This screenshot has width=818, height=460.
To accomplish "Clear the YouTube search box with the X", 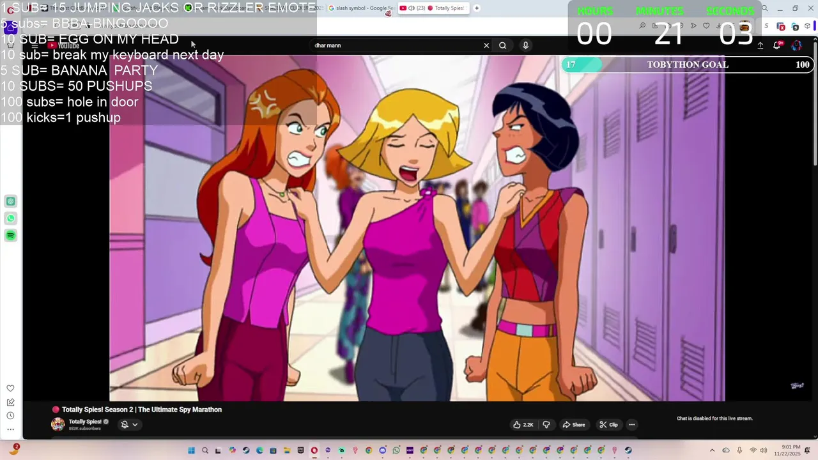I will (486, 45).
